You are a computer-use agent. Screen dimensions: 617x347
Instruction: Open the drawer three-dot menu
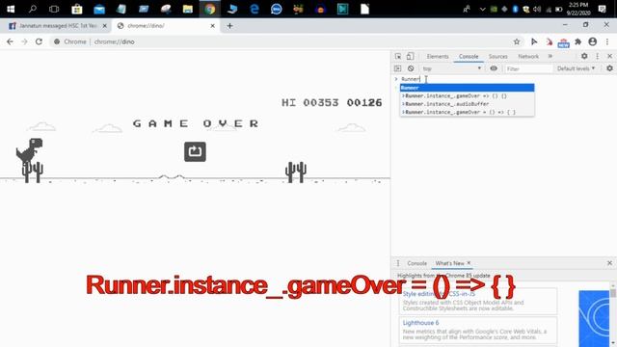tap(398, 263)
